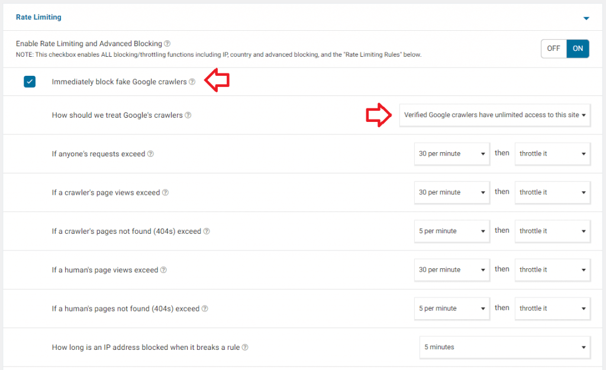Click the Rate Limiting section heading
This screenshot has width=606, height=370.
tap(38, 17)
